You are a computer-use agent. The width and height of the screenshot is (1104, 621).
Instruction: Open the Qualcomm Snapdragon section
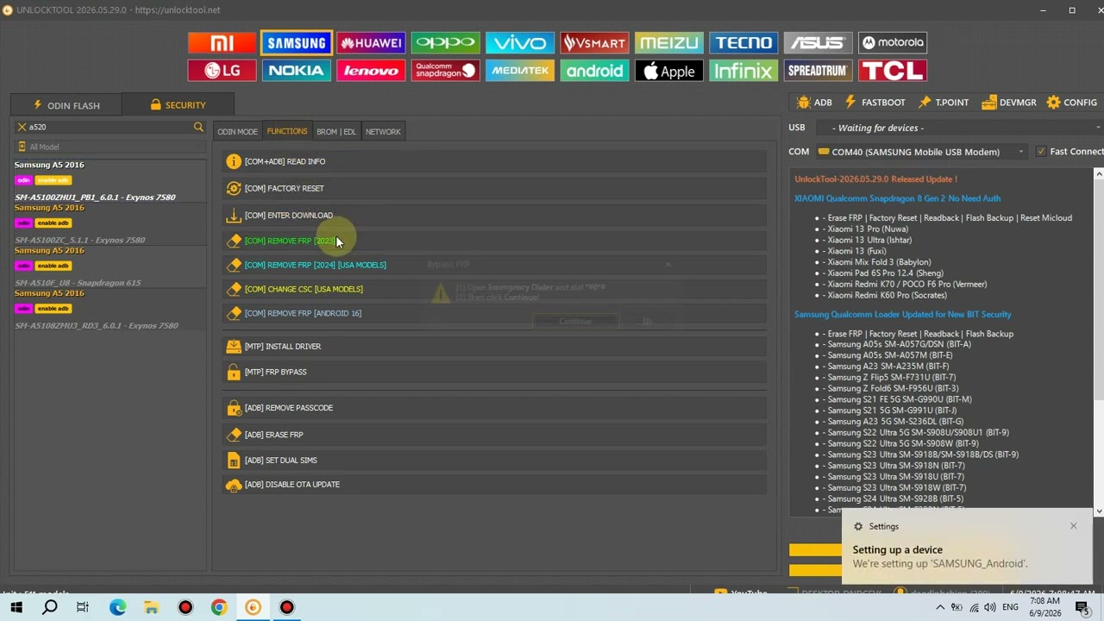[445, 71]
